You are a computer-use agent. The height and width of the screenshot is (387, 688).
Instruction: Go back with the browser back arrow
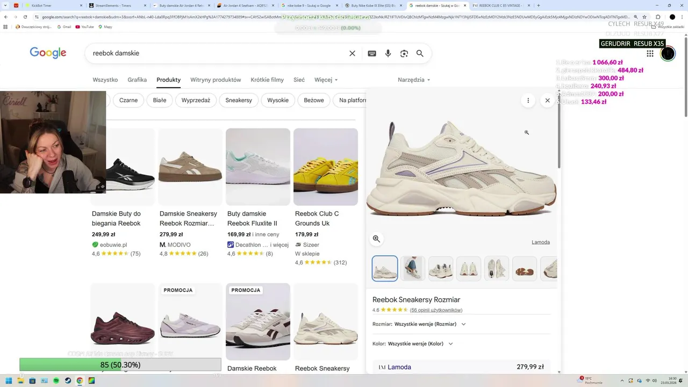point(6,17)
